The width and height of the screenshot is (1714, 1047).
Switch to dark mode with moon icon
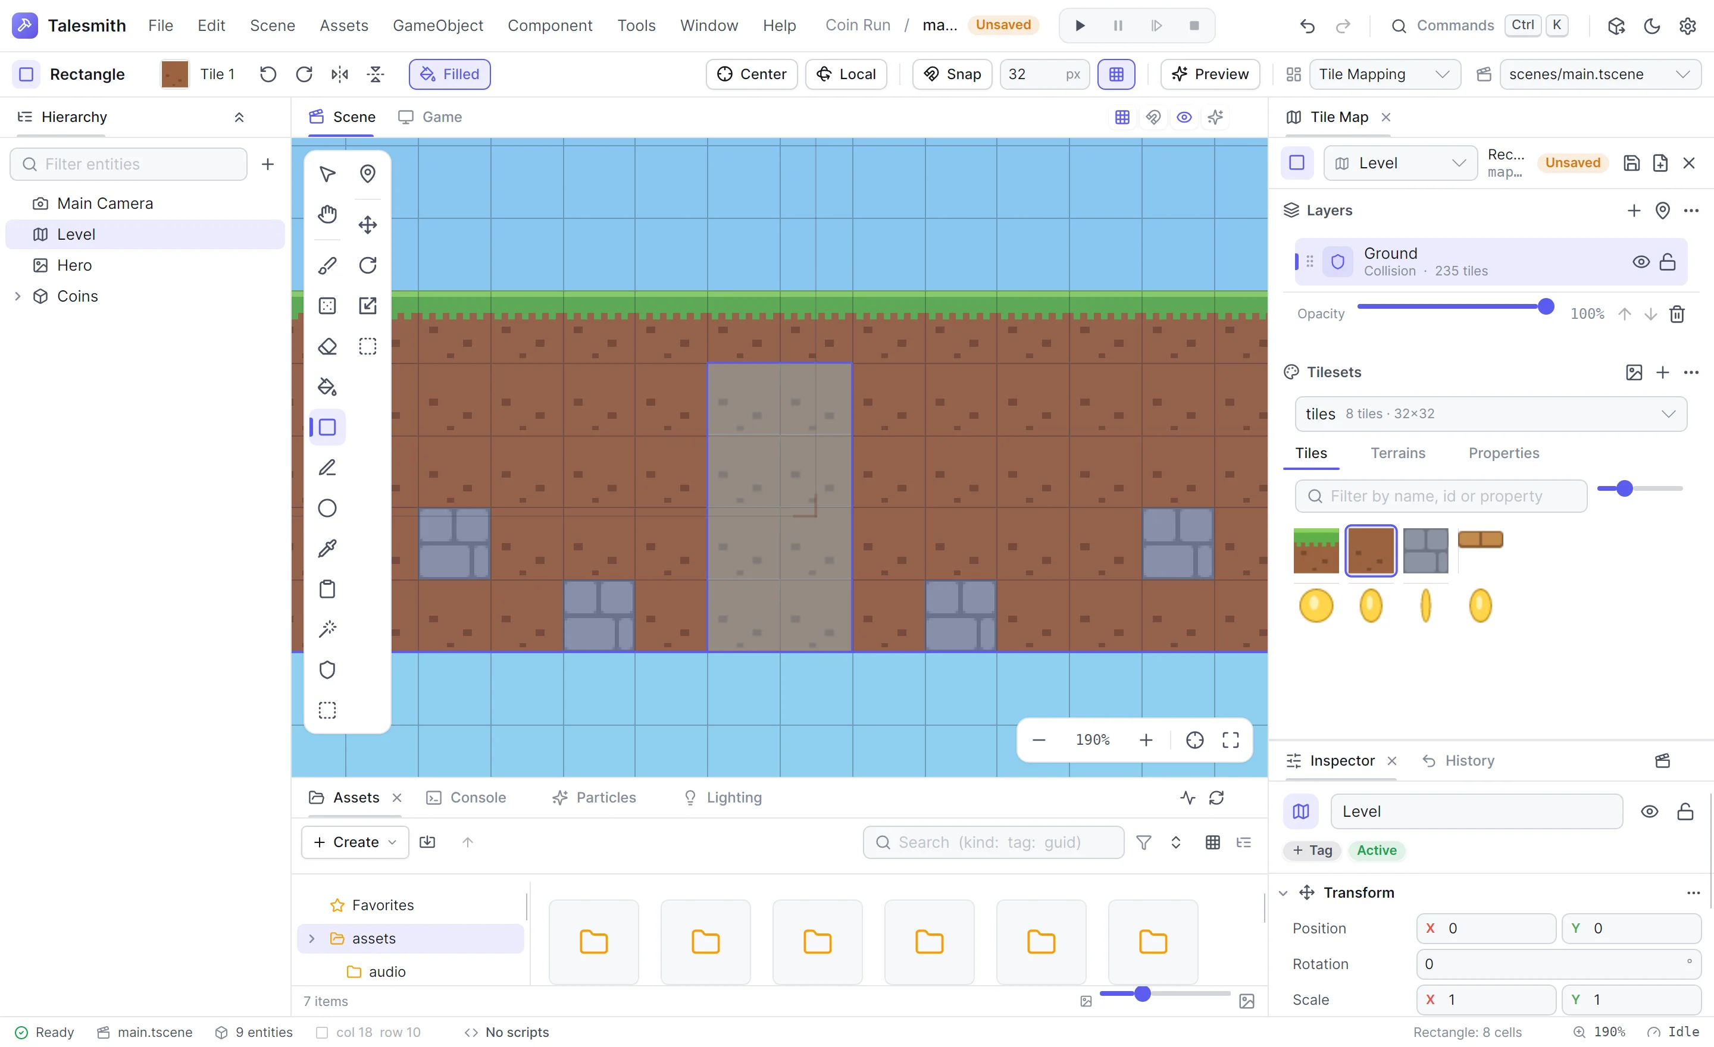[1652, 26]
